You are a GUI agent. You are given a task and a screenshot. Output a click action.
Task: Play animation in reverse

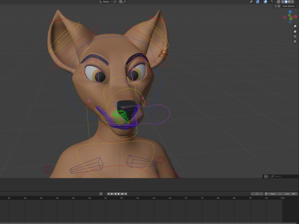point(115,194)
